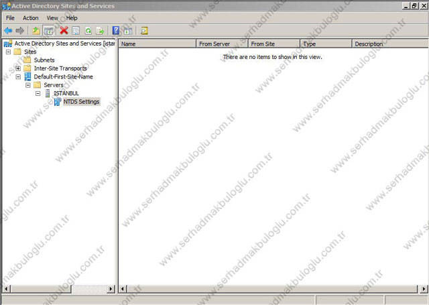Screen dimensions: 429x305
Task: Click the Default-First-Site-Name site icon
Action: pyautogui.click(x=27, y=76)
